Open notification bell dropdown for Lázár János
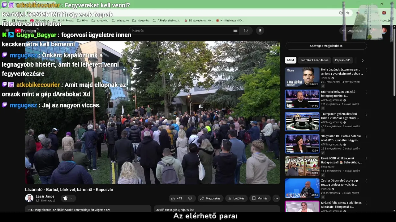 coord(68,198)
